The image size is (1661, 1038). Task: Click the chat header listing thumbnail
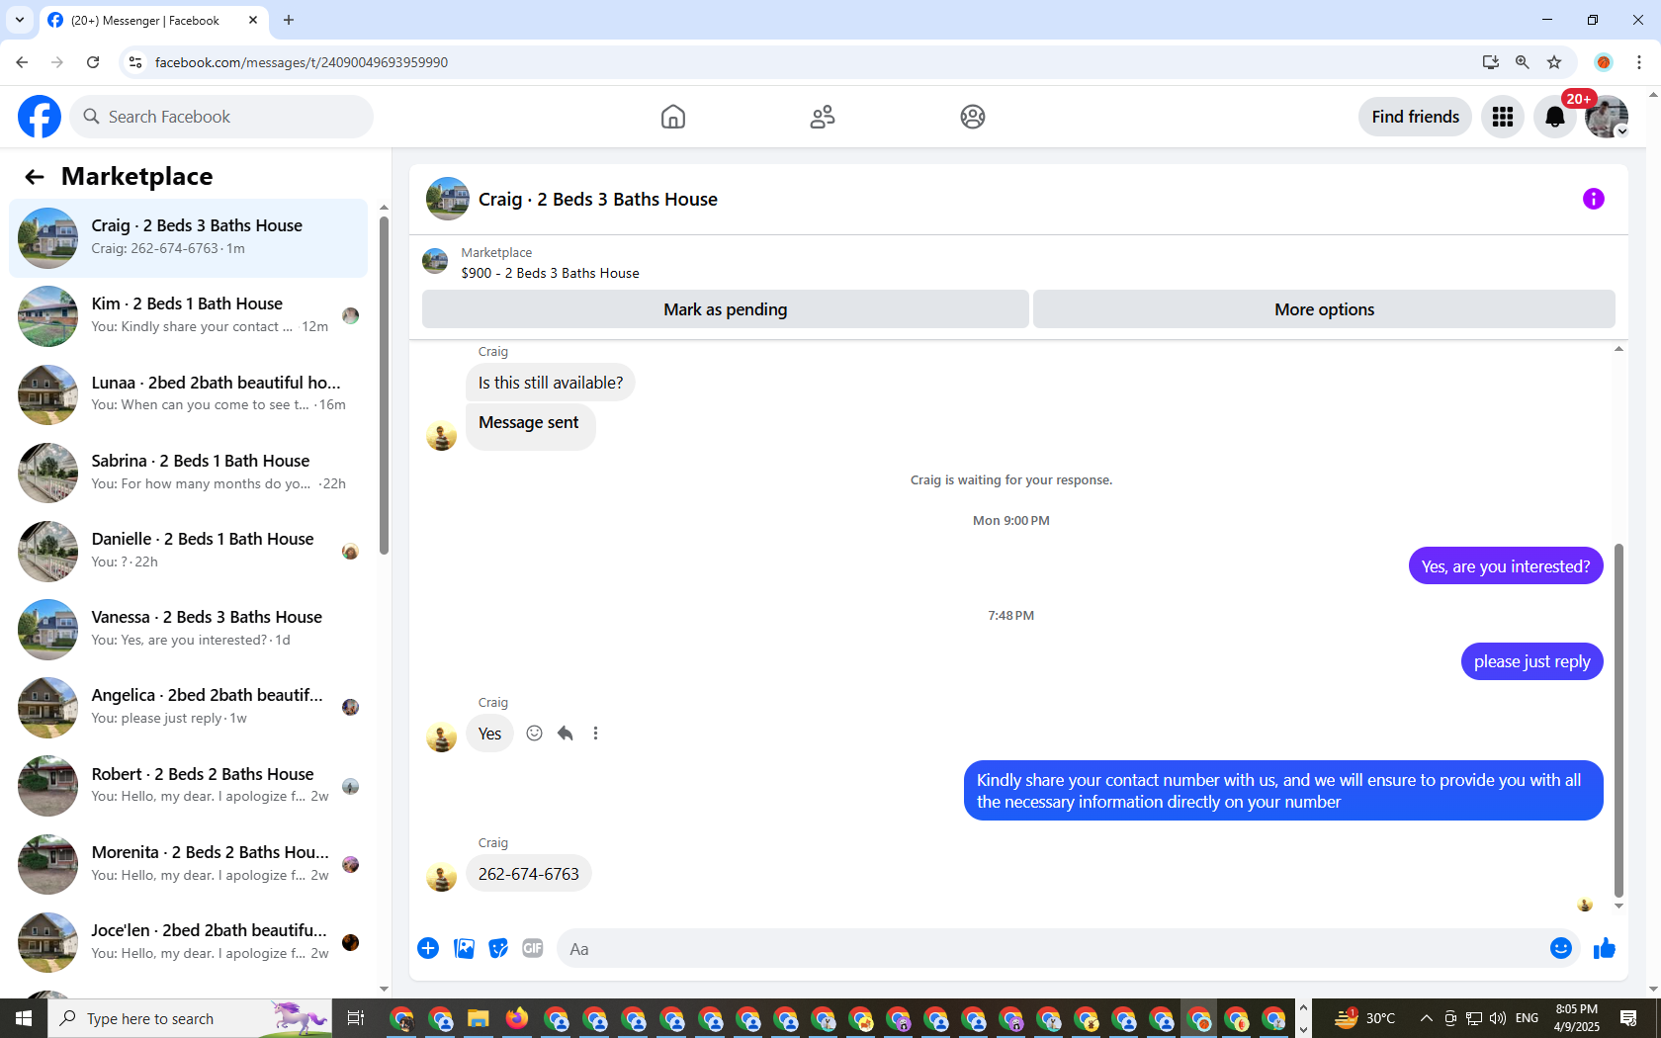coord(448,199)
